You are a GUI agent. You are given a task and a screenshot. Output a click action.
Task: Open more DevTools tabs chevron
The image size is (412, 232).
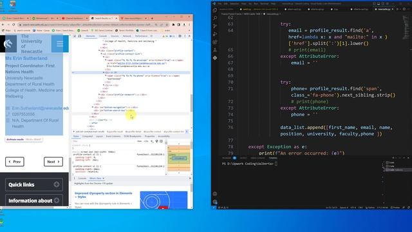[x=152, y=36]
